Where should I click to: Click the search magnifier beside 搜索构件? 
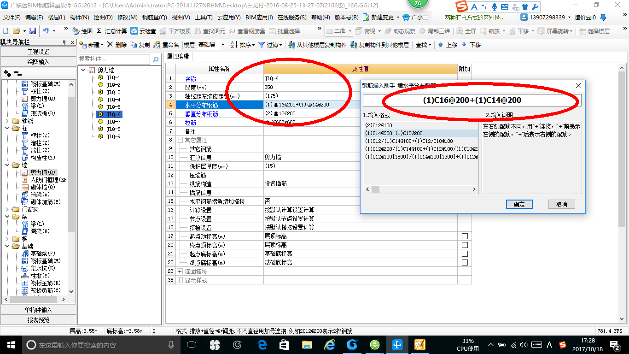pyautogui.click(x=156, y=59)
